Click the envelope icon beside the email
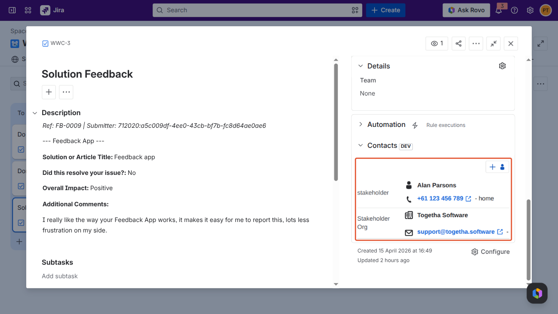558x314 pixels. (x=409, y=233)
